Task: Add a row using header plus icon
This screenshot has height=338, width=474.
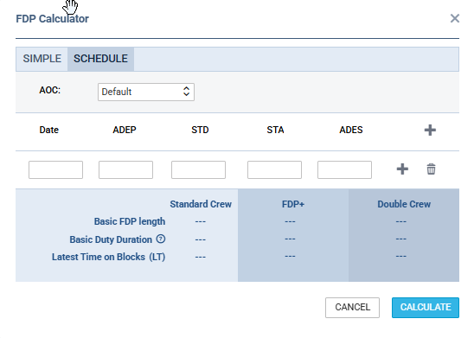Action: [x=430, y=131]
